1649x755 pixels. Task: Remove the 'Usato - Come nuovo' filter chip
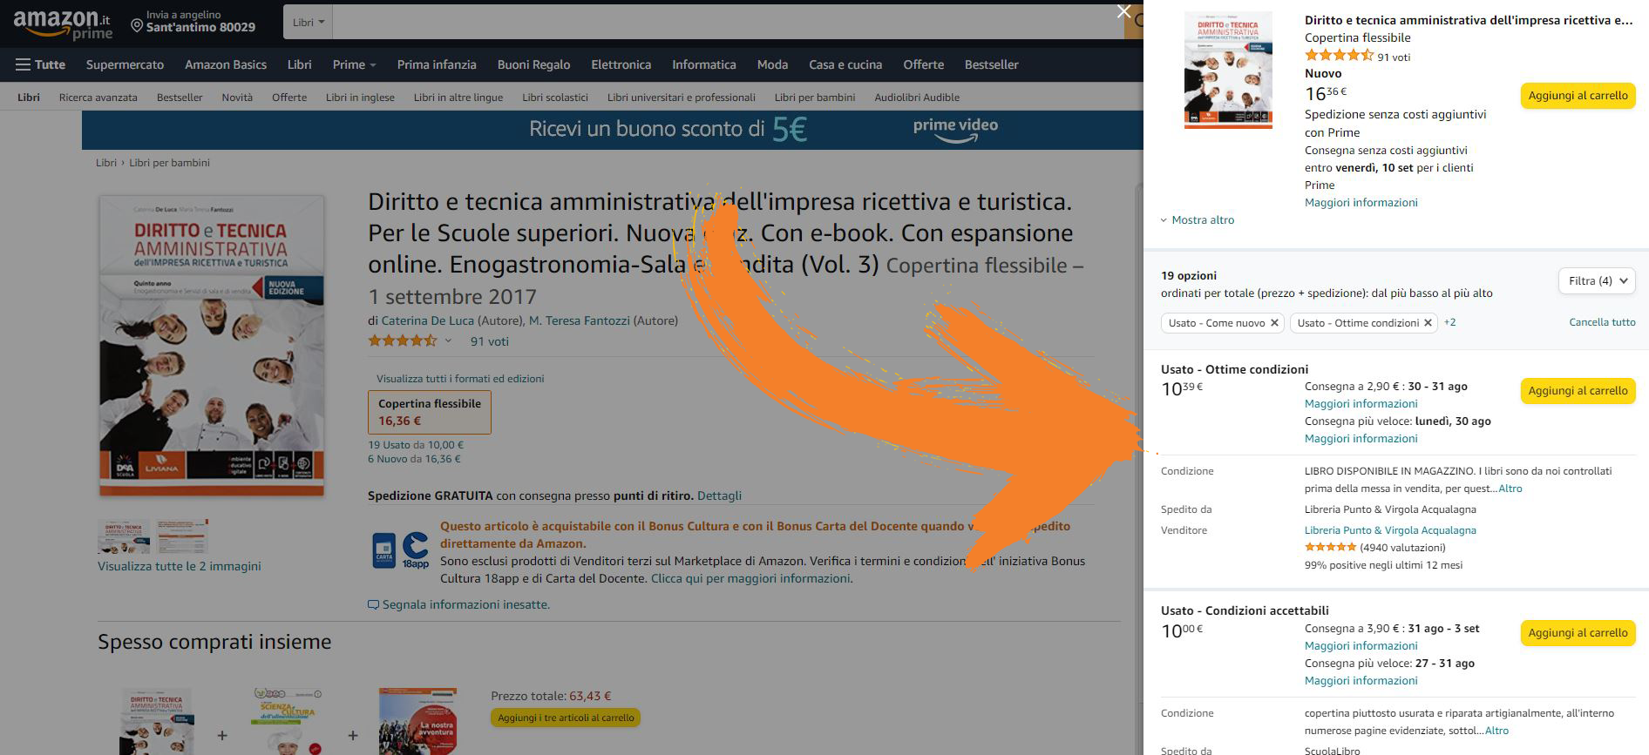click(1274, 323)
